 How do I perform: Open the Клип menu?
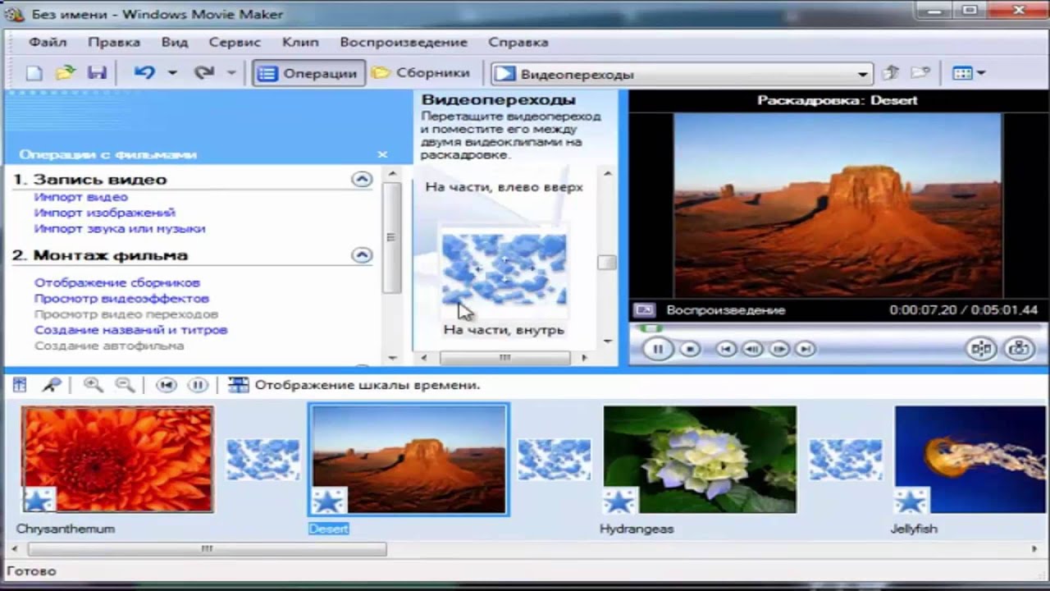tap(300, 42)
